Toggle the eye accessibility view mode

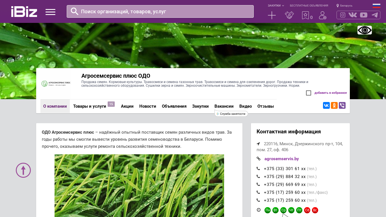coord(365,30)
